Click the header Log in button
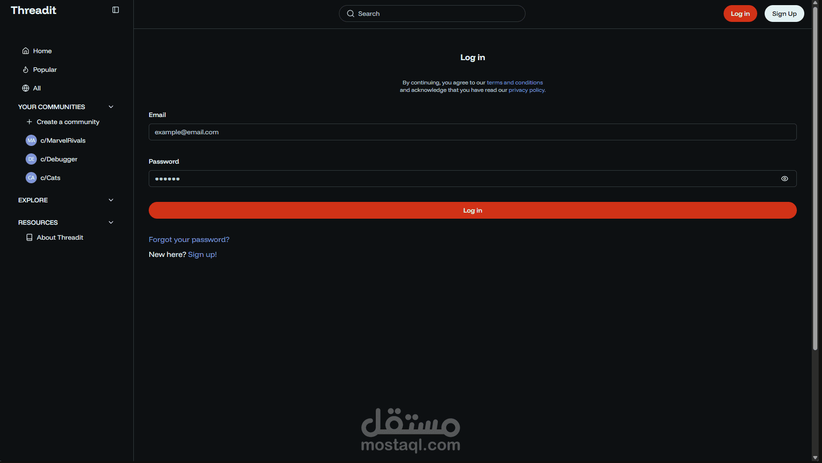822x463 pixels. 740,14
